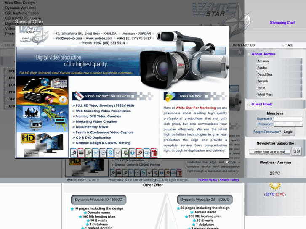Select Aqaba in the About Jordan list
The image size is (306, 229).
[262, 68]
